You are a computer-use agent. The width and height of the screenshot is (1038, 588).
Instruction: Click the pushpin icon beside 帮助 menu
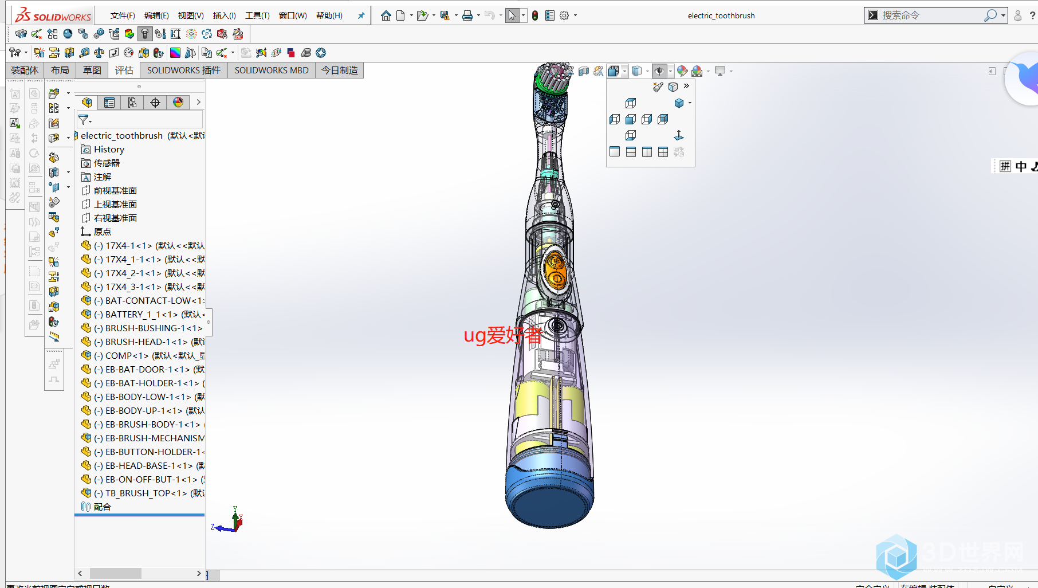[361, 15]
